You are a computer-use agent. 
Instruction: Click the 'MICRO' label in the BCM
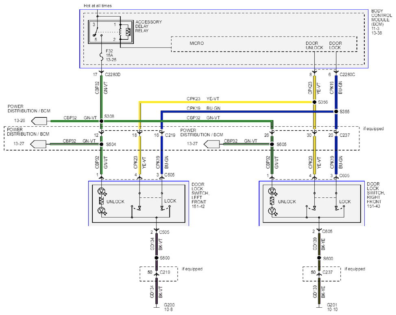click(x=197, y=43)
